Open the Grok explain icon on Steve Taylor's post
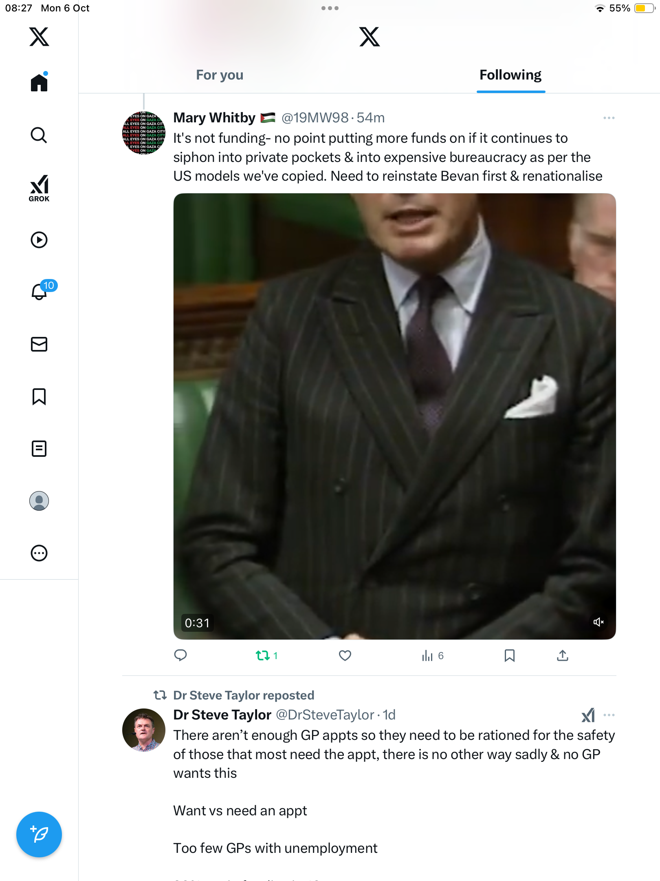This screenshot has height=881, width=660. pyautogui.click(x=588, y=715)
